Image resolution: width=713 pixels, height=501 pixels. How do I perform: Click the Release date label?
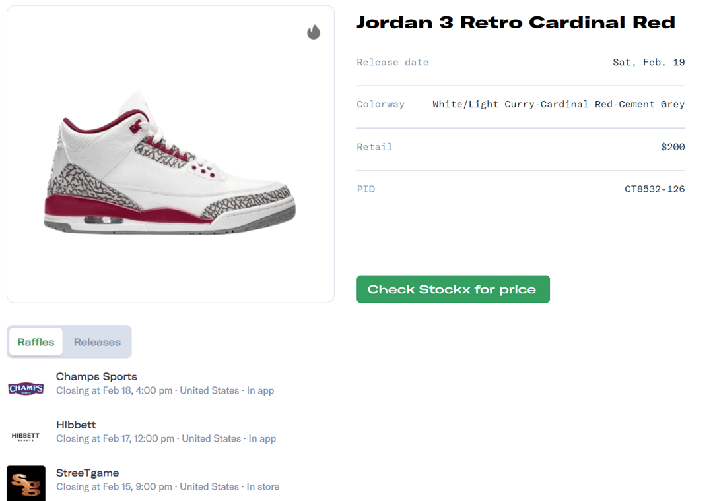392,63
